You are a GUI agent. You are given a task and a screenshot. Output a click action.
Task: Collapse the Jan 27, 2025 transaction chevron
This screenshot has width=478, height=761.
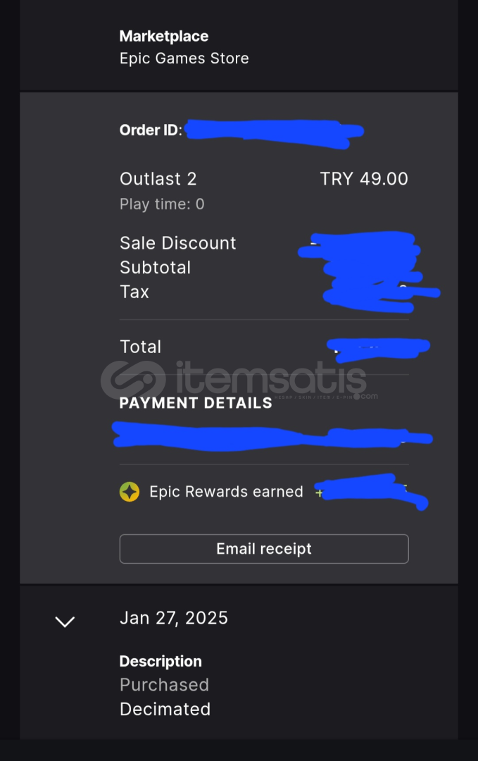(x=65, y=621)
